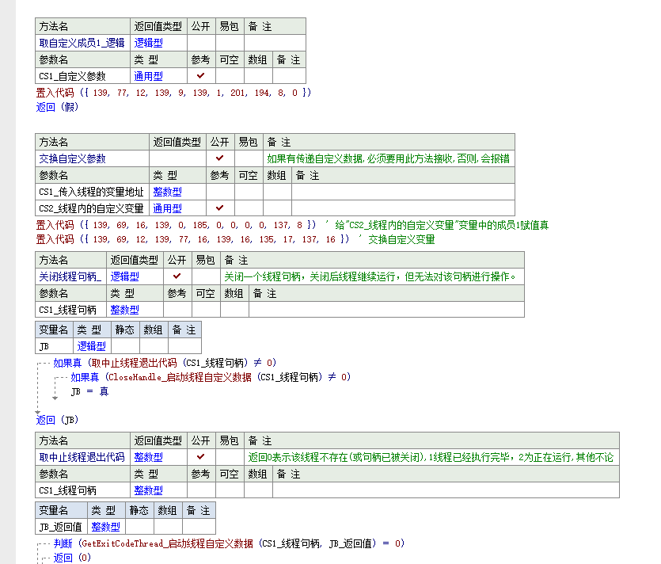This screenshot has height=564, width=661.
Task: Select CS1_线程句柄 parameter under 关闭线程句柄_
Action: click(x=67, y=310)
